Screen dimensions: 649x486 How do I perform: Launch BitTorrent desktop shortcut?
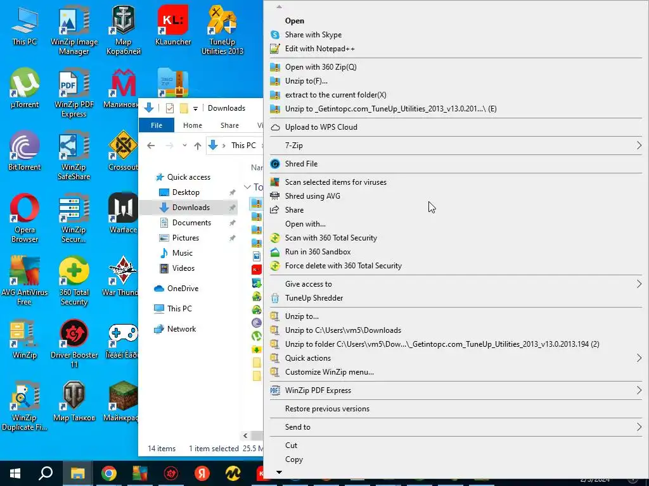pyautogui.click(x=25, y=151)
